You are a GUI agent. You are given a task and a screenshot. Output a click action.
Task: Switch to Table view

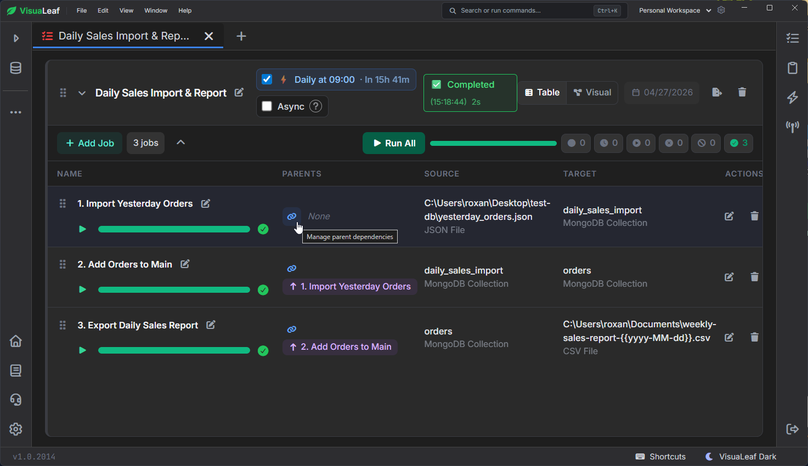(x=543, y=93)
